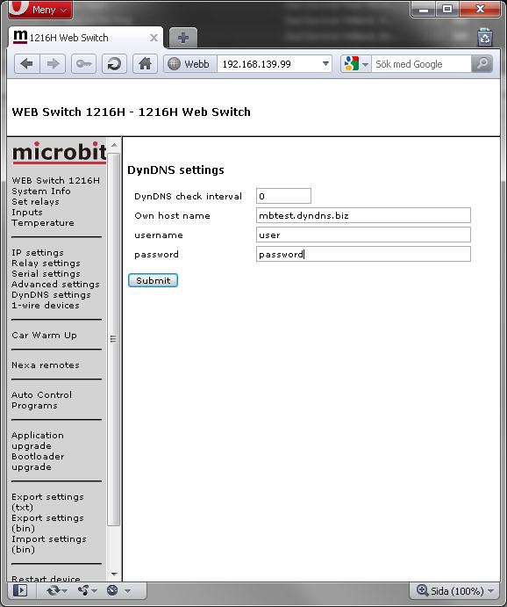Go back with the browser back arrow

[x=27, y=64]
